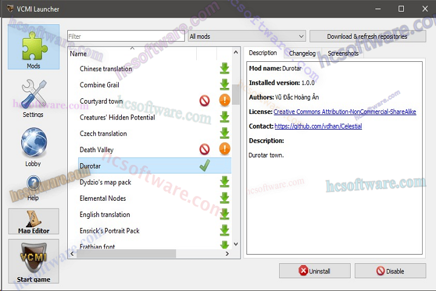
Task: Download English translation via green arrow
Action: click(x=225, y=214)
